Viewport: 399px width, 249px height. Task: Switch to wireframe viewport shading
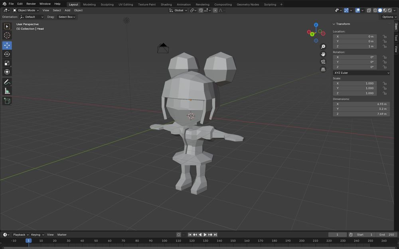(375, 10)
